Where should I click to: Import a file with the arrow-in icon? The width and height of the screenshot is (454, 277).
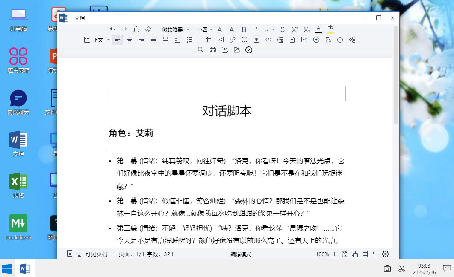pyautogui.click(x=225, y=50)
